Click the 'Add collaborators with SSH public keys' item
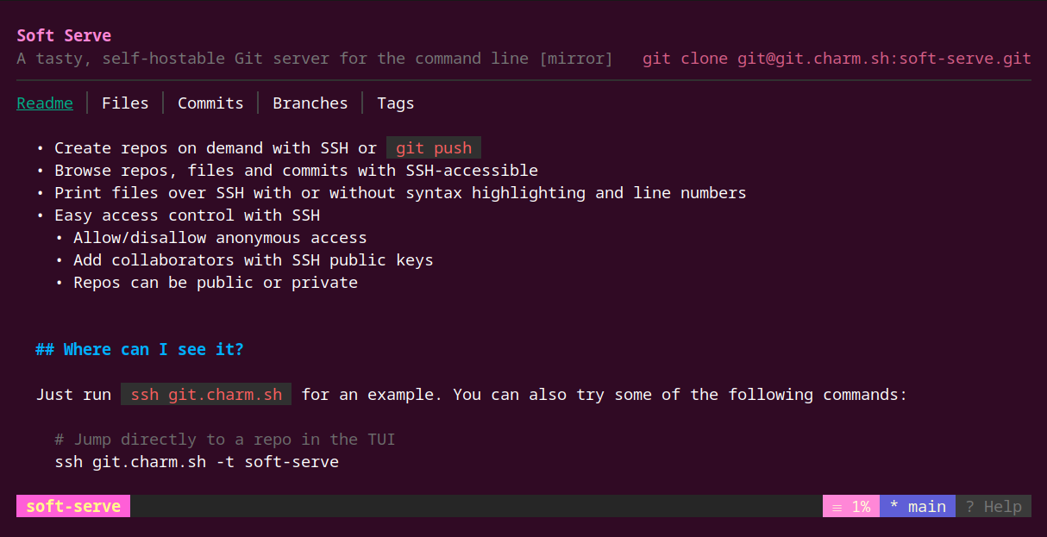 point(253,260)
